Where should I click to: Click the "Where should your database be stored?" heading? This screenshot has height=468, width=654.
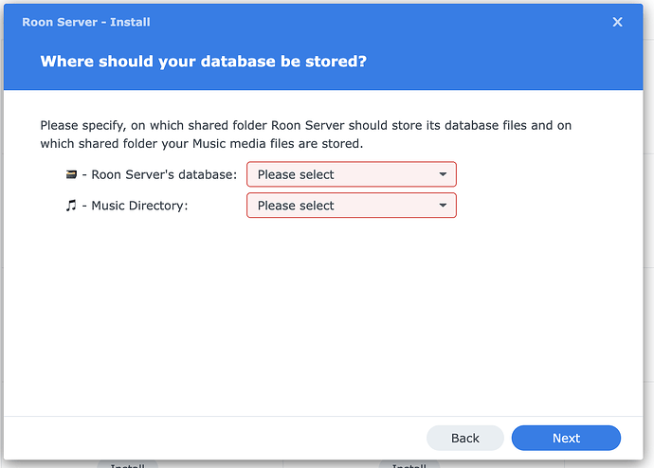[203, 62]
